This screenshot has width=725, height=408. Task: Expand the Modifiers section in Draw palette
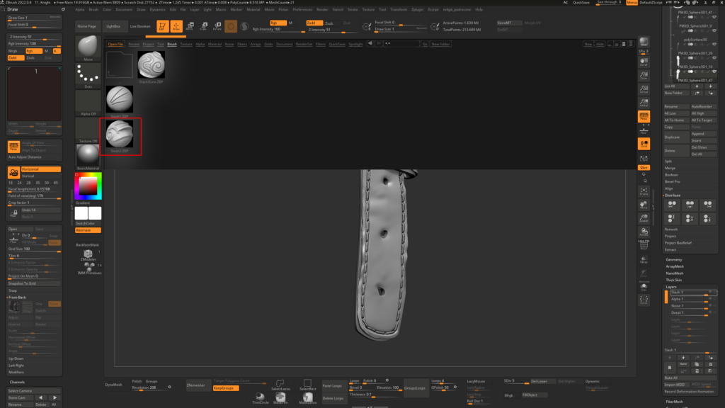pos(16,372)
